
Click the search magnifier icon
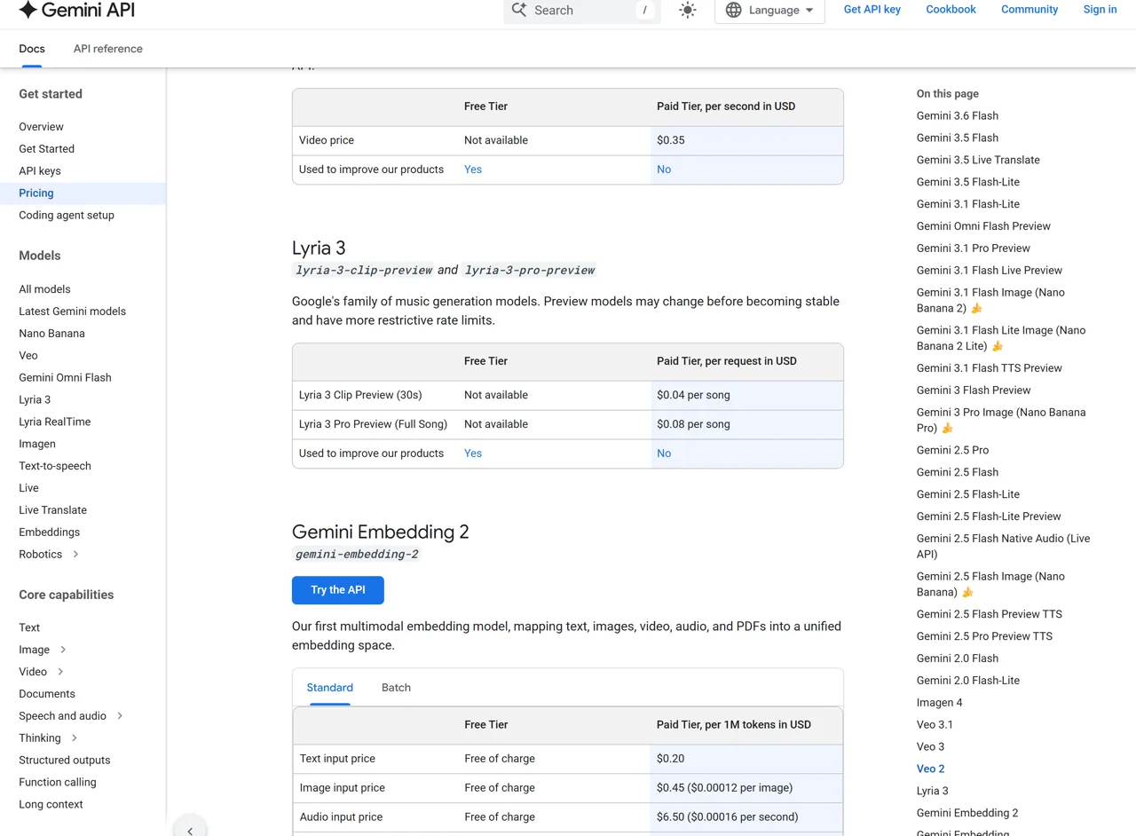(x=519, y=10)
